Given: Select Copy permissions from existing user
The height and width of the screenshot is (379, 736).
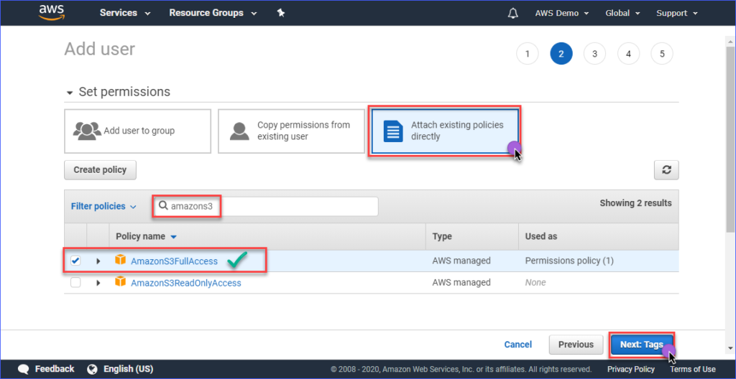Looking at the screenshot, I should pos(291,131).
